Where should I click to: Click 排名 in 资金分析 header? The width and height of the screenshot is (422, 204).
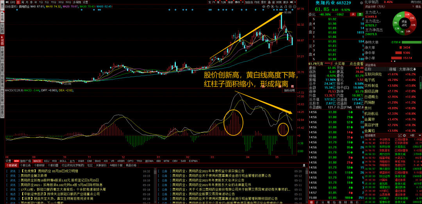coord(418,7)
